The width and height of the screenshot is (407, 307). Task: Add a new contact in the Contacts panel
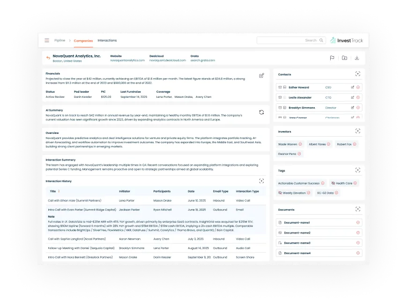click(x=357, y=73)
